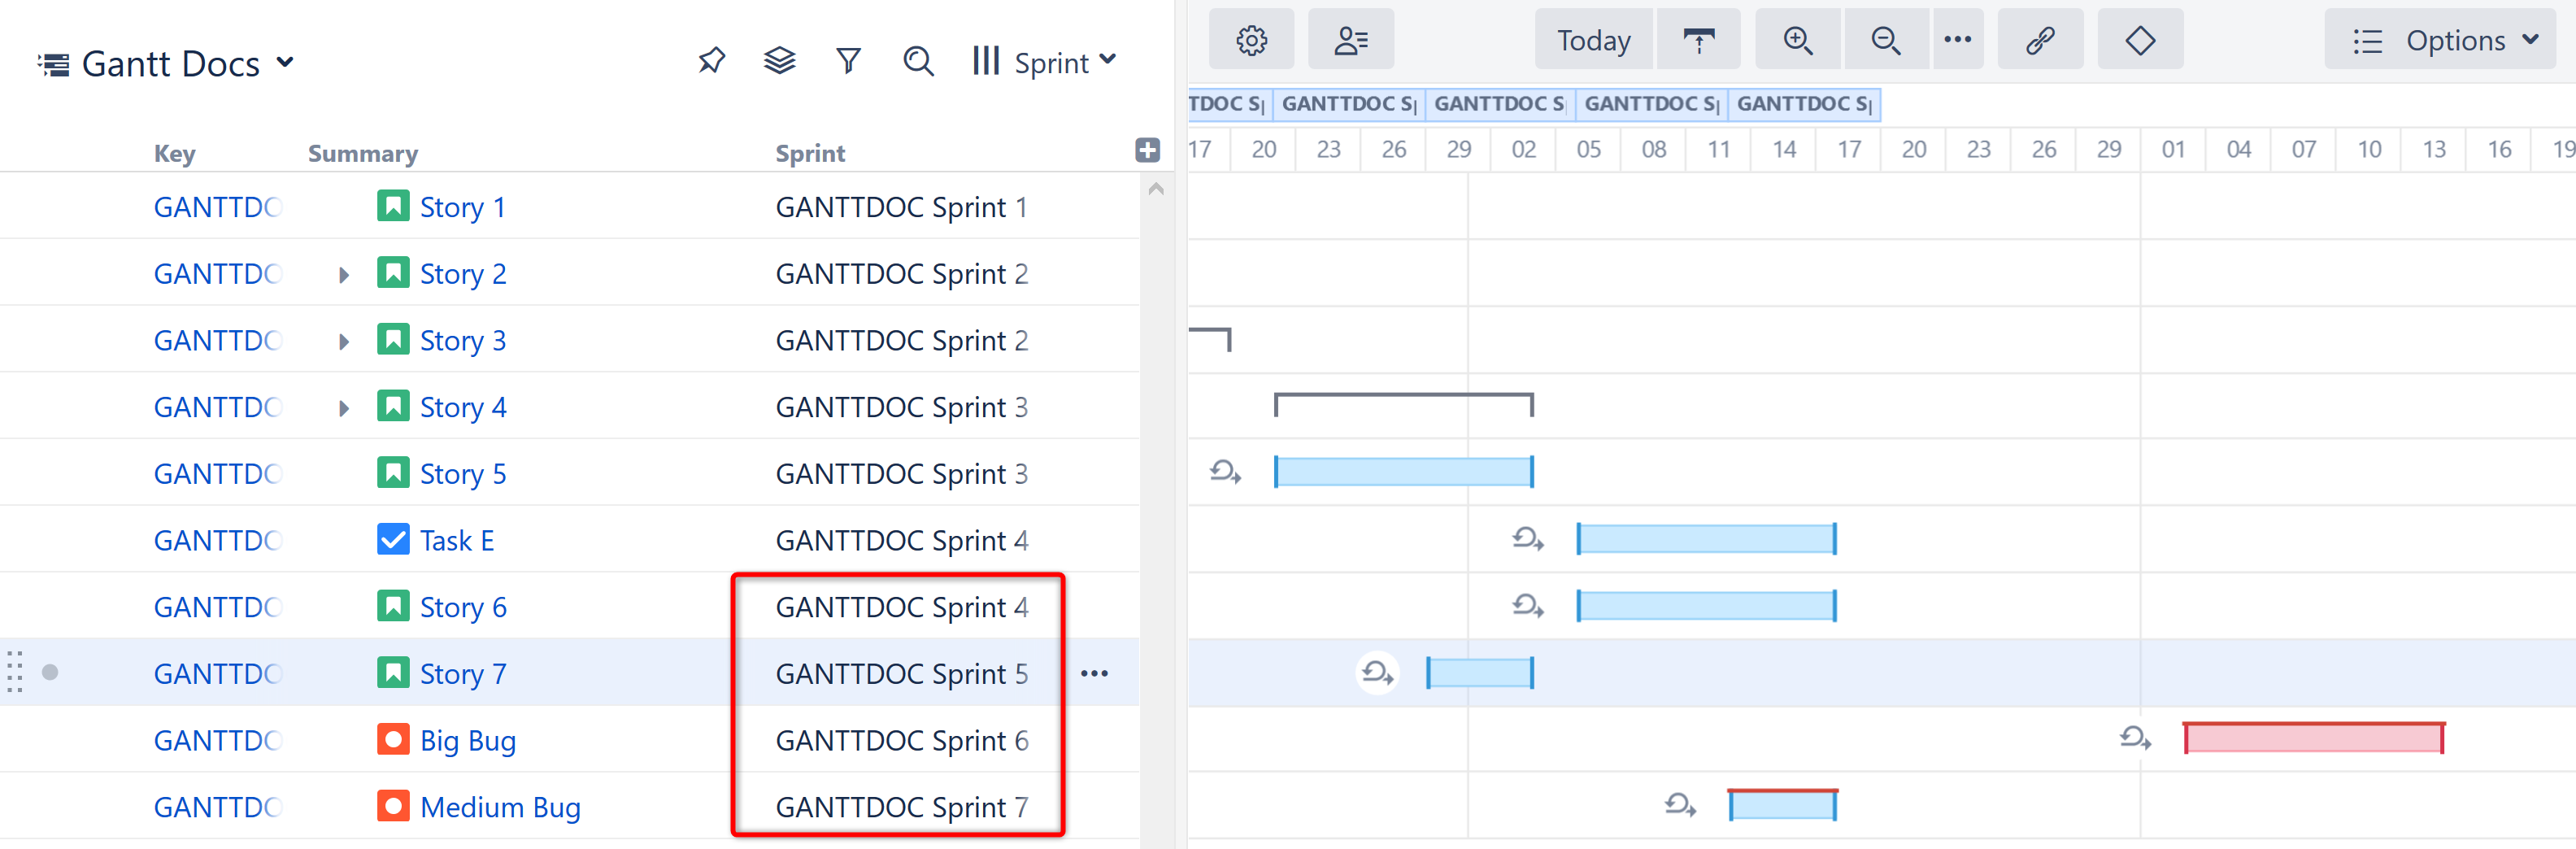The image size is (2576, 849).
Task: Open the Story 5 issue link
Action: (x=463, y=473)
